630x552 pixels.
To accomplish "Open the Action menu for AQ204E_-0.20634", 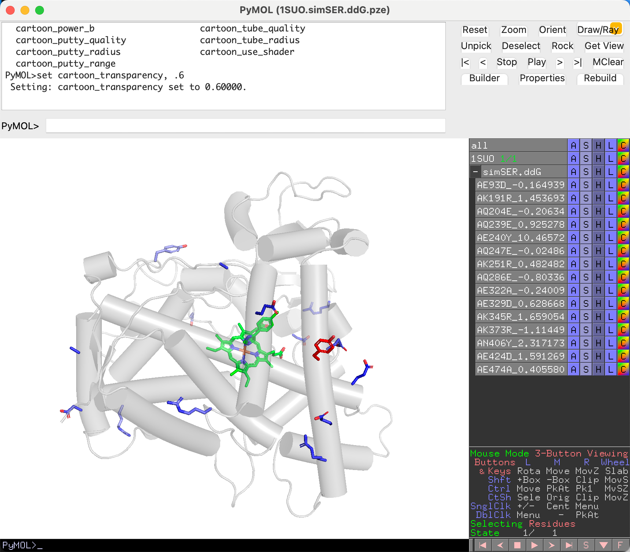I will [x=574, y=211].
